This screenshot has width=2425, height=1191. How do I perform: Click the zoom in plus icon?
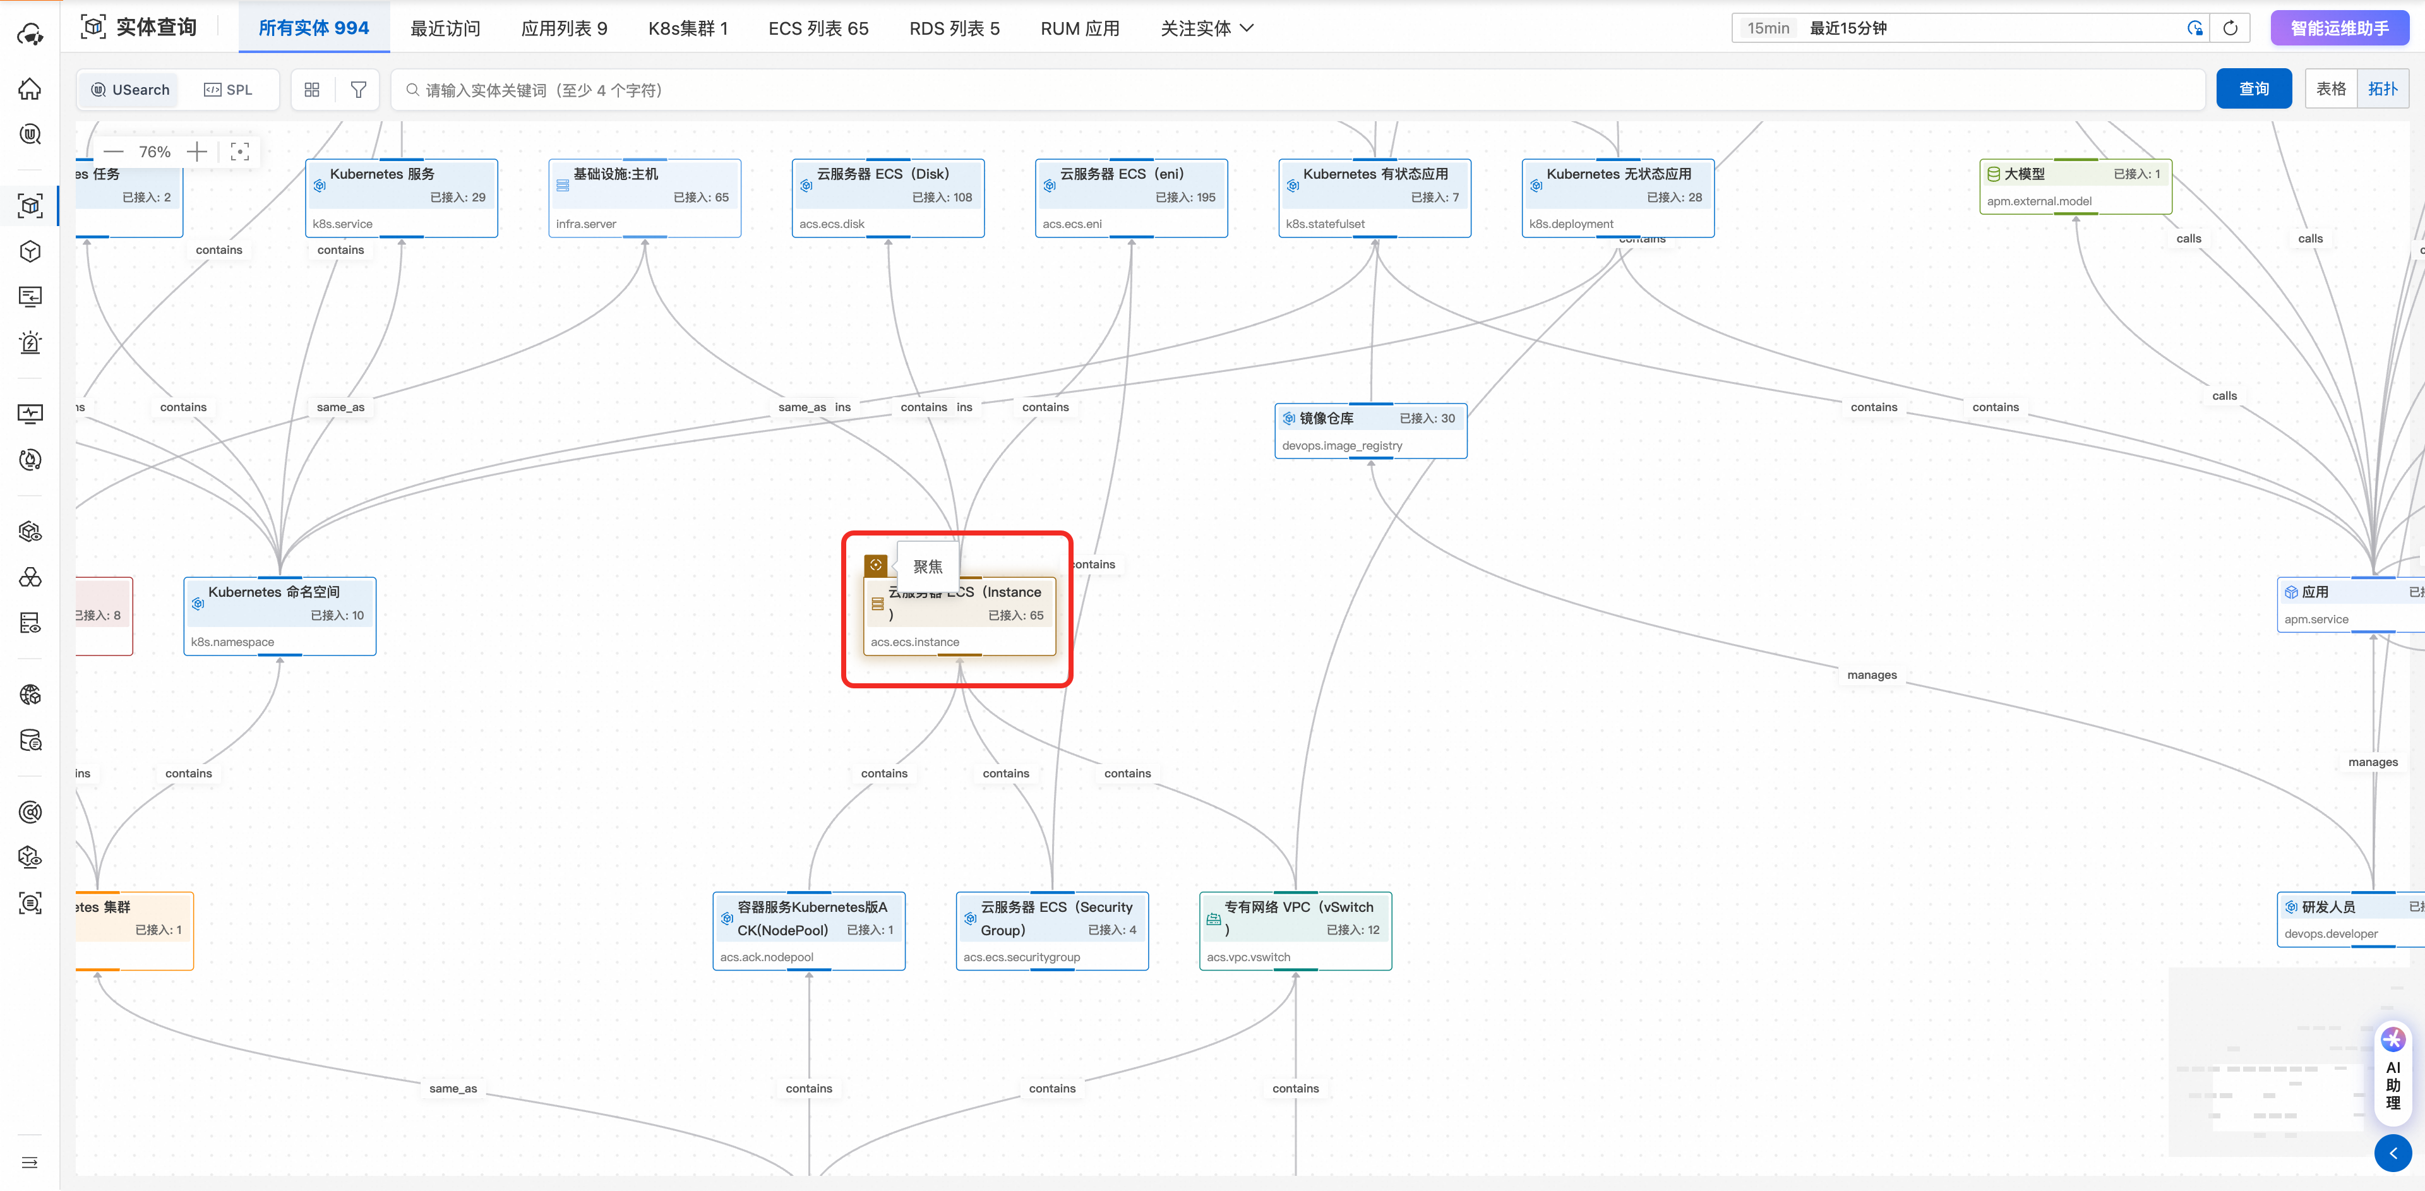click(x=196, y=152)
